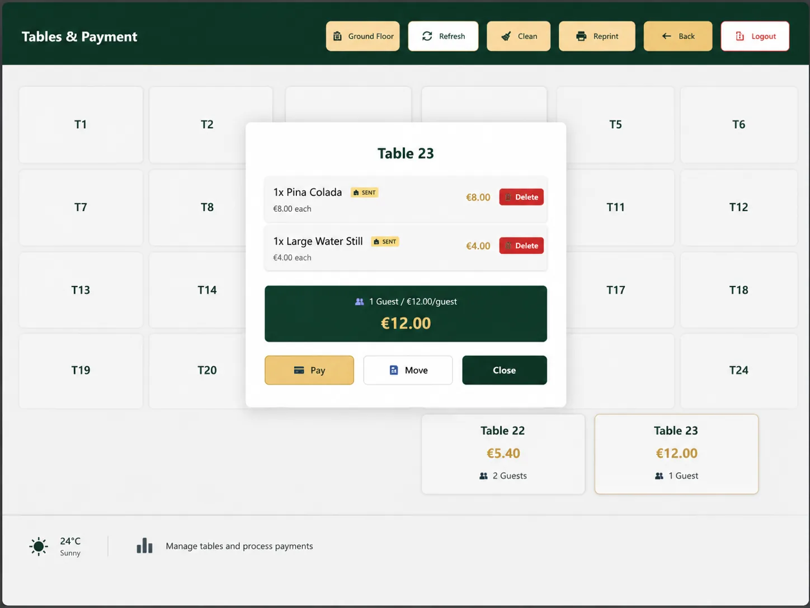Click the refresh arrows icon in the header
Viewport: 810px width, 608px height.
point(427,36)
